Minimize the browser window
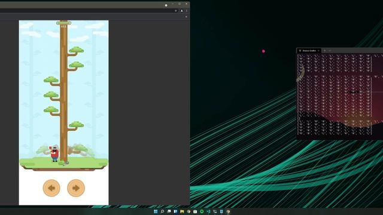 pyautogui.click(x=173, y=4)
